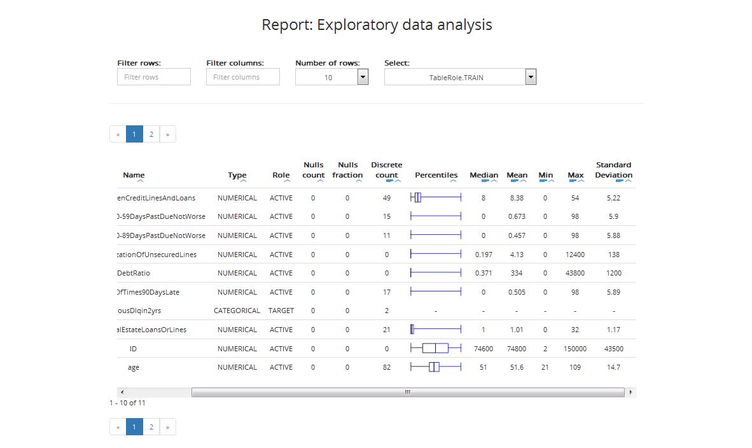
Task: Click the bar icon under Median header
Action: (485, 181)
